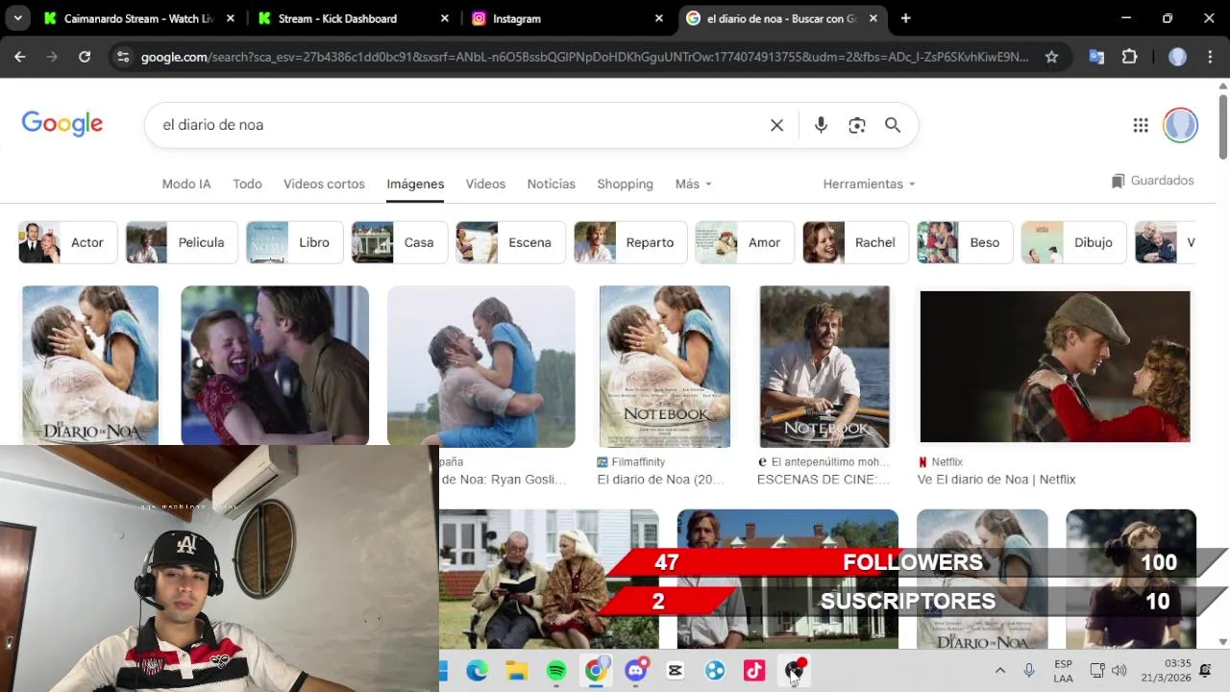Select Modo IA search tab
The image size is (1230, 692).
pos(186,184)
